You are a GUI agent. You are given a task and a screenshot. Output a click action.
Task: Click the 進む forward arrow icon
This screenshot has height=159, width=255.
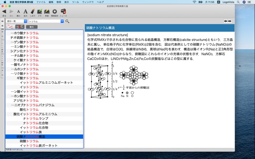pos(11,11)
